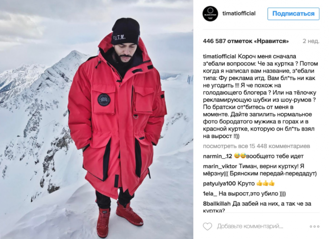
Task: Open the three-dot more options menu
Action: point(314,227)
